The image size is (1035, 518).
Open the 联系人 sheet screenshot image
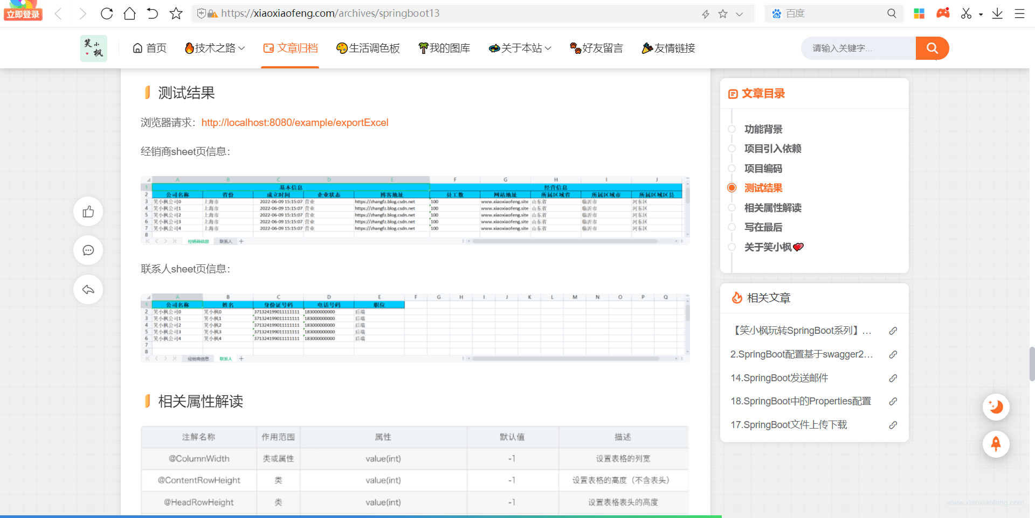pyautogui.click(x=415, y=328)
